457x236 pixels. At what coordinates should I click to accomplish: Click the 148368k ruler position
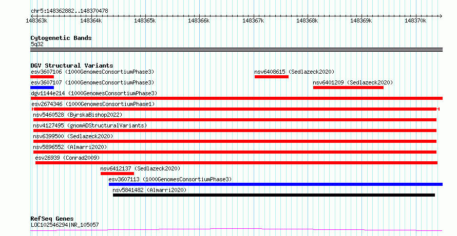tap(307, 21)
